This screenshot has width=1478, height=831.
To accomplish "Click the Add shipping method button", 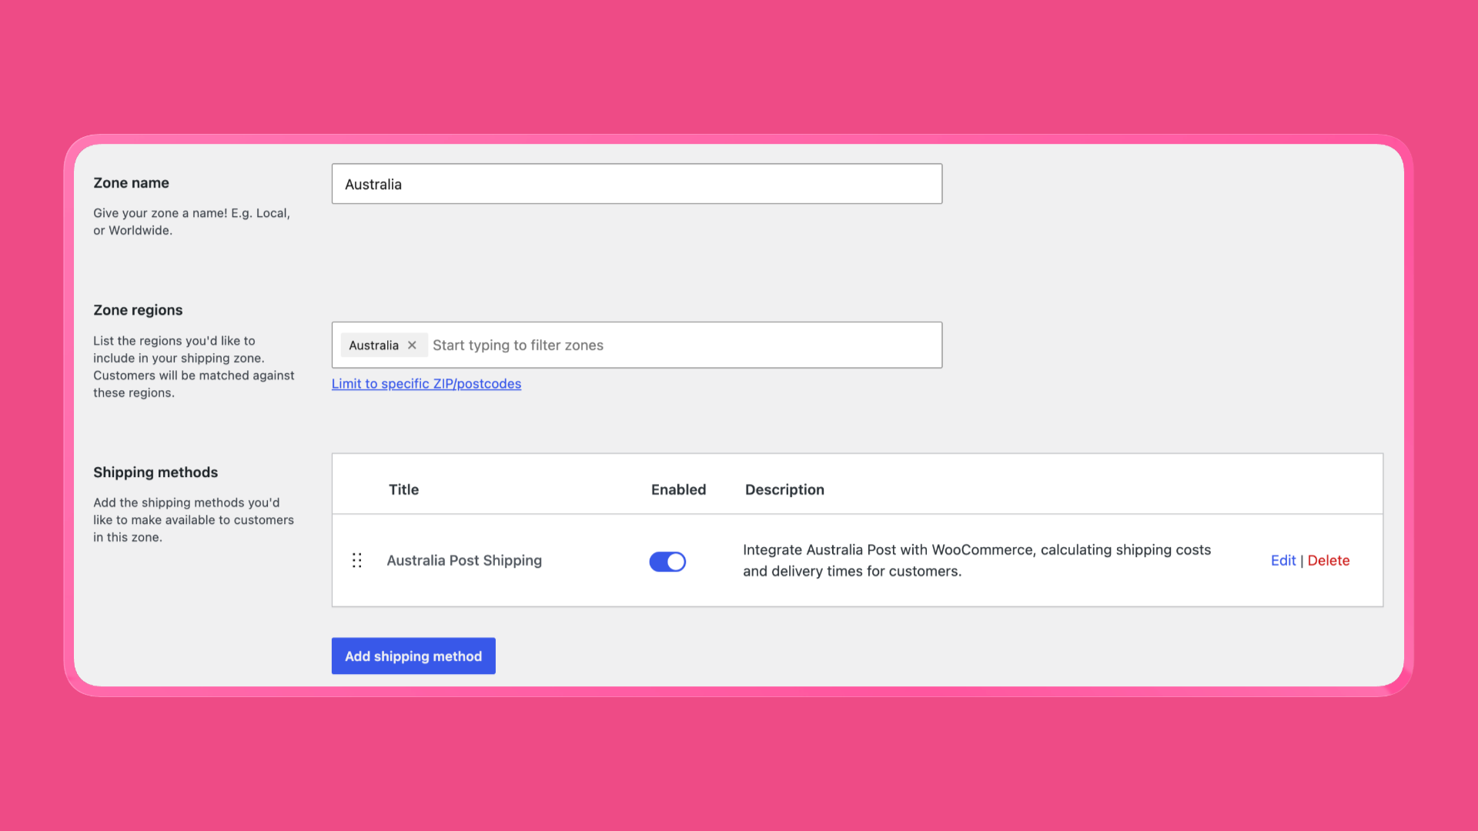I will point(413,656).
